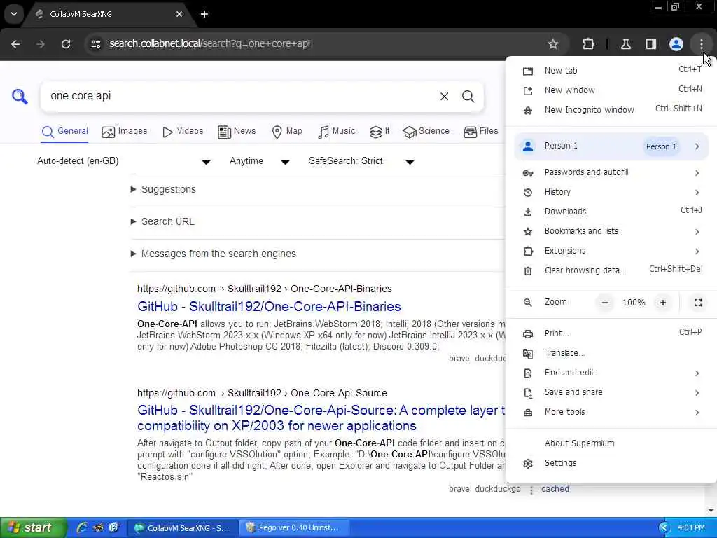Choose Translate from the menu
717x538 pixels.
[611, 353]
